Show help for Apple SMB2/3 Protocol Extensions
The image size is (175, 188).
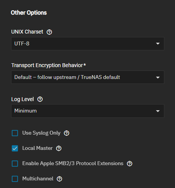pos(130,164)
